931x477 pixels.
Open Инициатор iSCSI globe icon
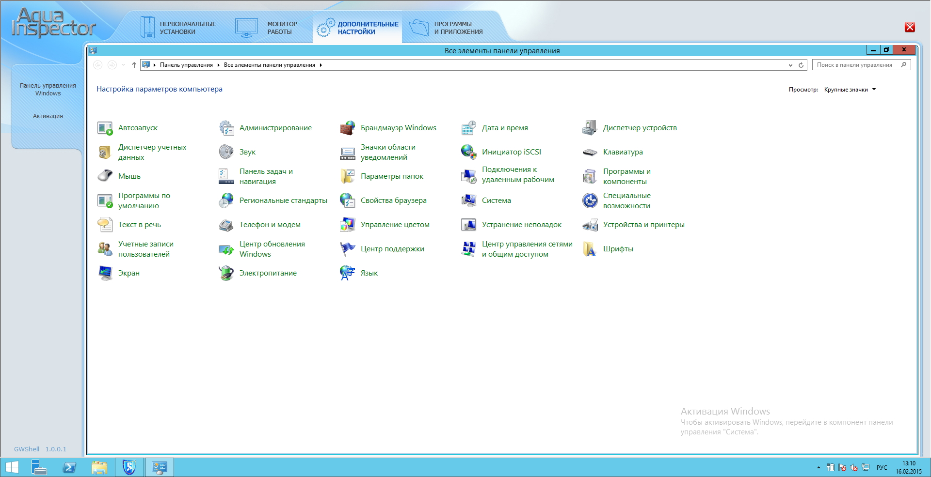click(468, 152)
